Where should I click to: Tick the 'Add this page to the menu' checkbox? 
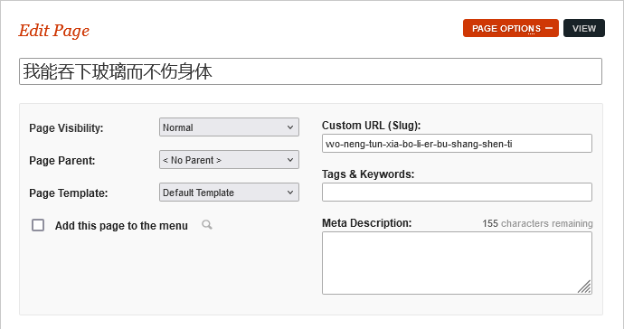click(x=38, y=225)
